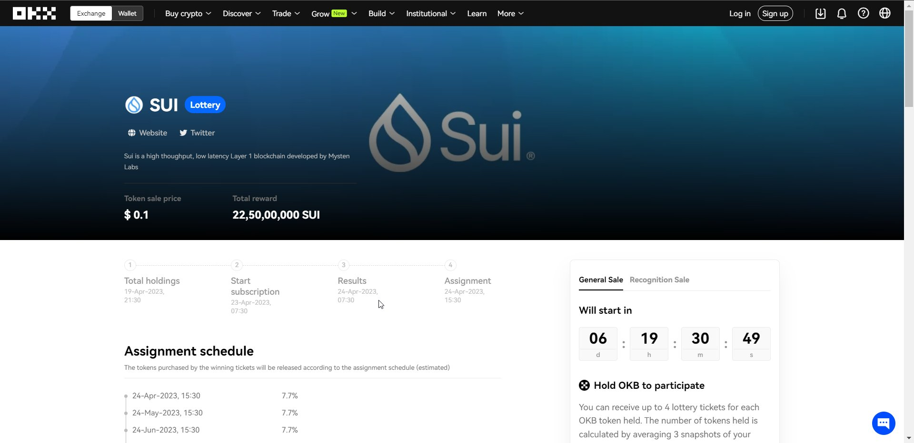Viewport: 914px width, 443px height.
Task: Open the help question mark icon
Action: point(863,13)
